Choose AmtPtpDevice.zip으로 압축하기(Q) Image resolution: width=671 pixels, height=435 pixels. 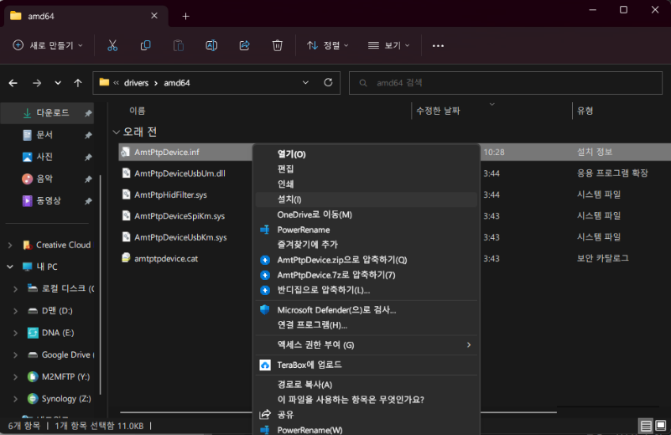pyautogui.click(x=367, y=260)
